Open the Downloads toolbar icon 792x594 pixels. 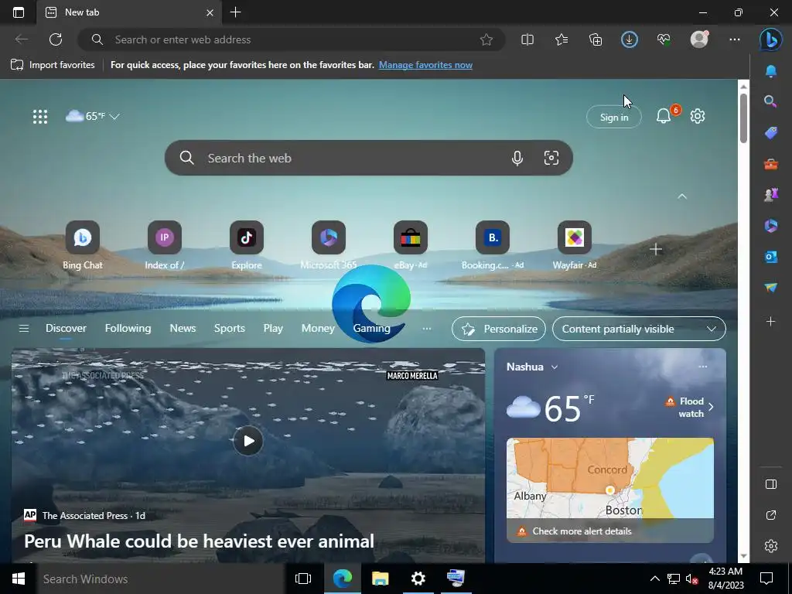point(630,40)
